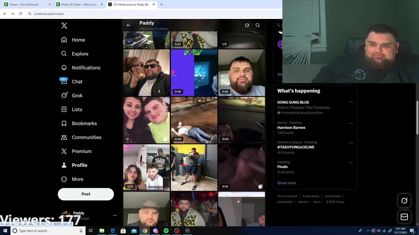Close the Media posts by Paddy tab
The width and height of the screenshot is (419, 235).
click(x=154, y=5)
